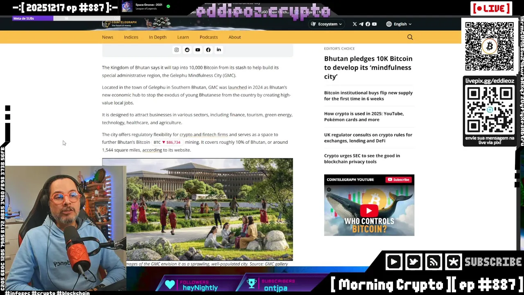The image size is (524, 295).
Task: Open the News menu
Action: tap(107, 37)
